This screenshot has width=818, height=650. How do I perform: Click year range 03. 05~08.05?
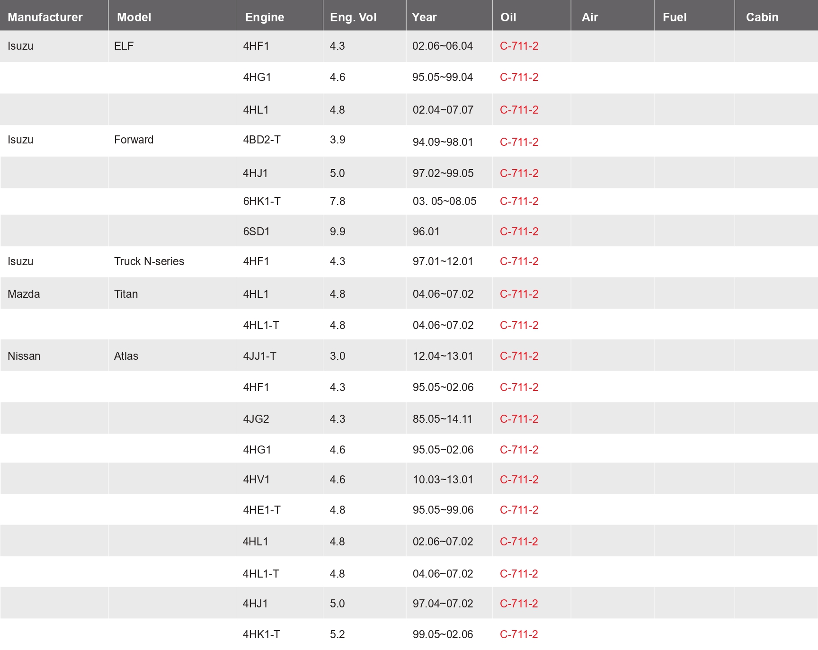coord(445,201)
